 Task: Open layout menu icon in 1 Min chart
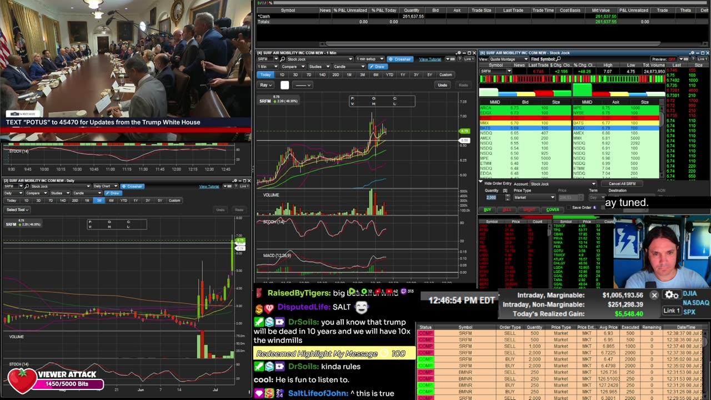coord(450,59)
